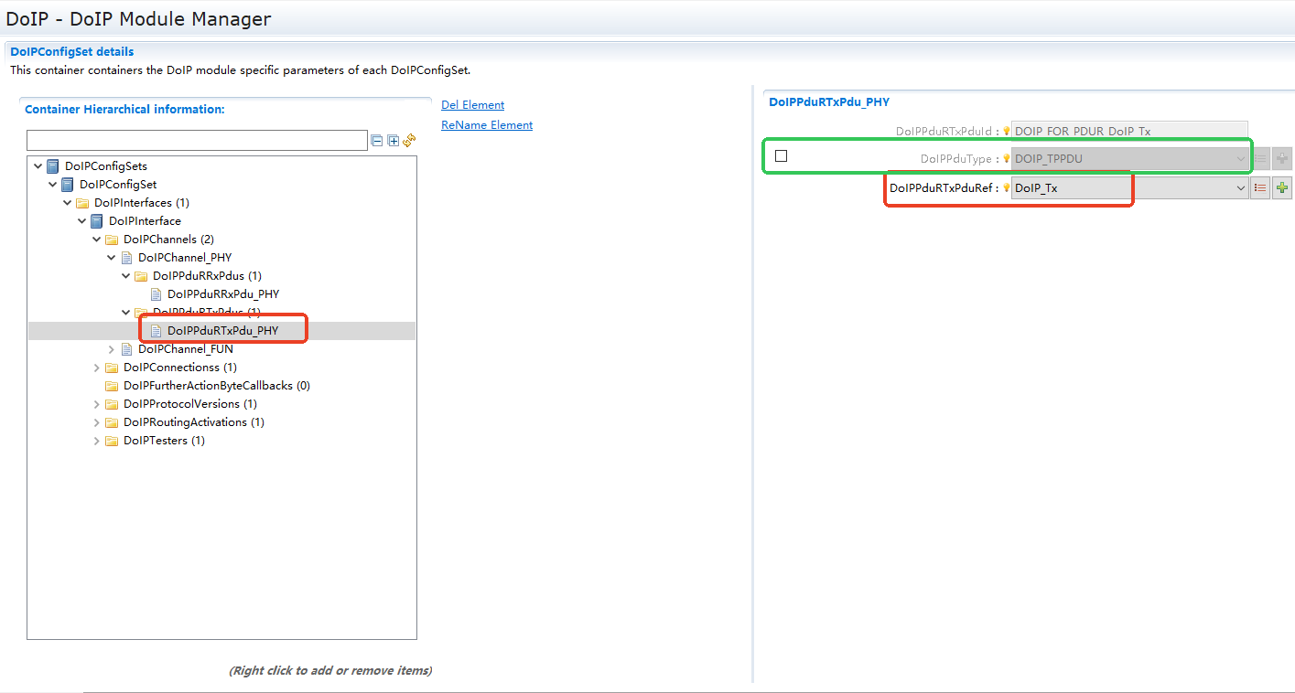Click lightbulb hint icon for DoIPPduRTxPduId

point(1006,132)
